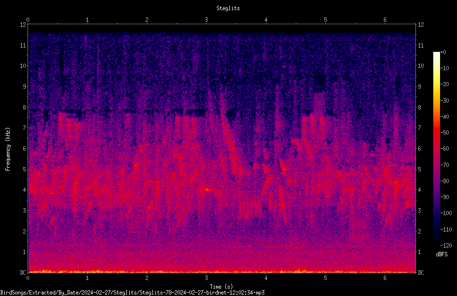Click the 6 second mark on top time axis

point(385,20)
